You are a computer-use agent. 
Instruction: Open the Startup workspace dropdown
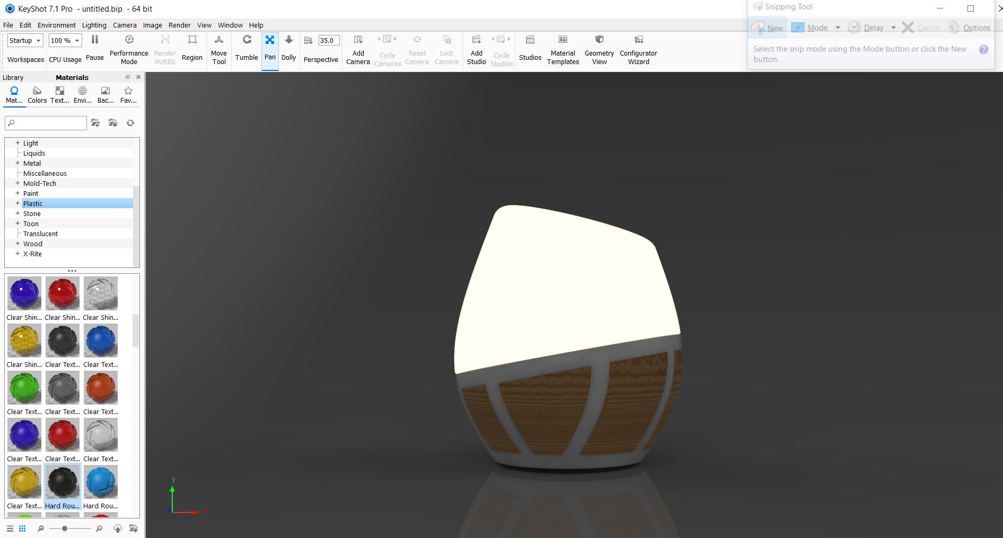point(25,41)
